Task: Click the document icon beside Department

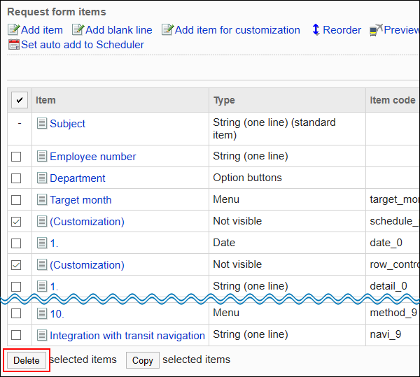Action: point(42,178)
